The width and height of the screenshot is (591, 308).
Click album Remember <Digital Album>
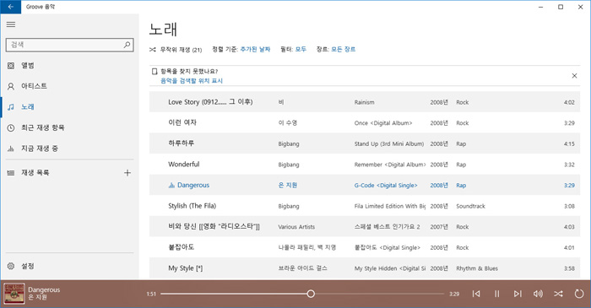tap(390, 165)
